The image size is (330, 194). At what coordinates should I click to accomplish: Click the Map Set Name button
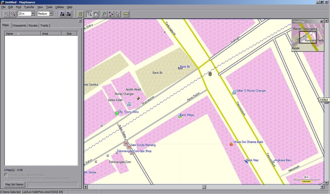point(15,184)
